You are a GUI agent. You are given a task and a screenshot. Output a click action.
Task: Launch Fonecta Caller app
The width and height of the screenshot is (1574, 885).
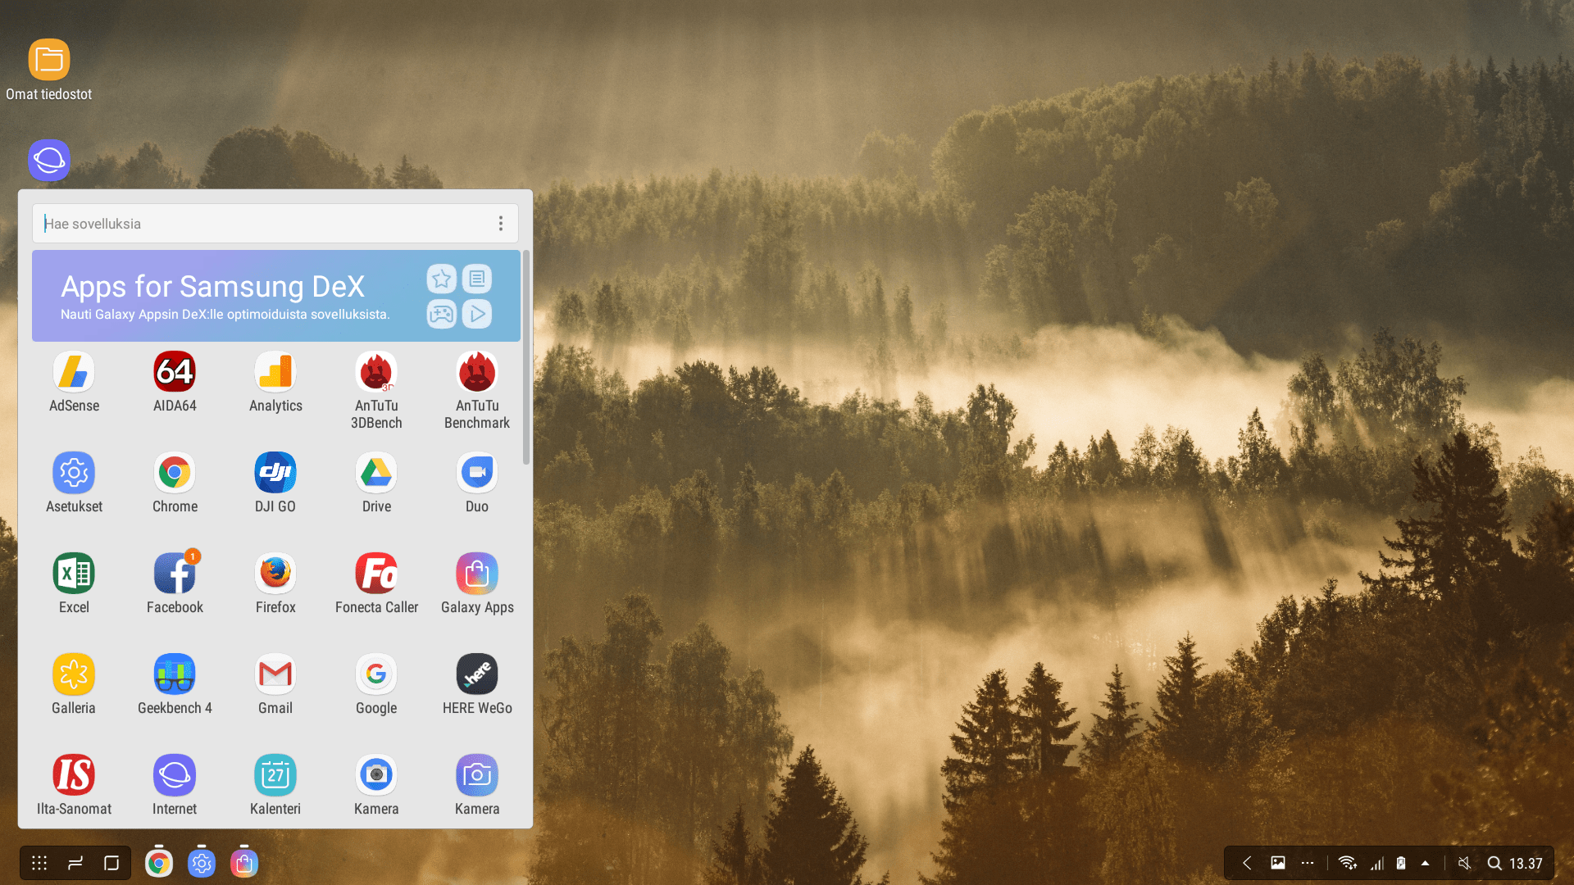coord(376,574)
